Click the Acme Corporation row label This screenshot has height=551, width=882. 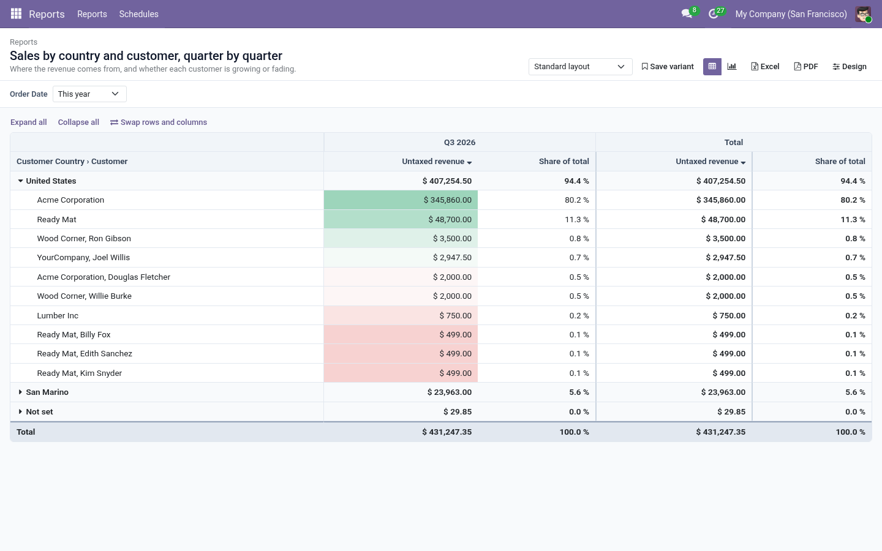[70, 200]
